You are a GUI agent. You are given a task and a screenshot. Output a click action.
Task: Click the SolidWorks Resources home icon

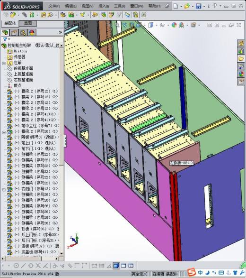pos(241,43)
